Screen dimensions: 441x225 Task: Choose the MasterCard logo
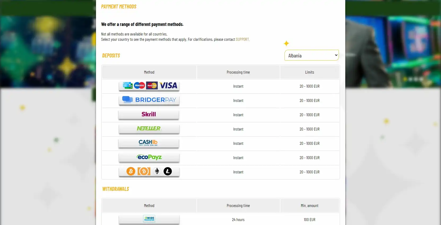click(x=152, y=85)
